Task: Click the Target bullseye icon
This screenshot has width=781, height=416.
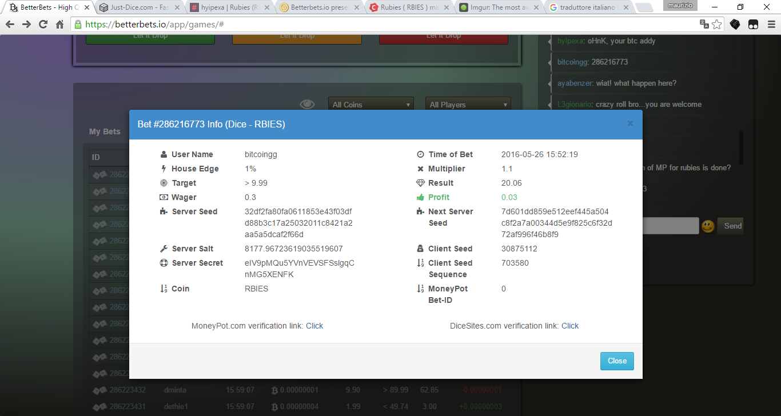Action: (164, 183)
